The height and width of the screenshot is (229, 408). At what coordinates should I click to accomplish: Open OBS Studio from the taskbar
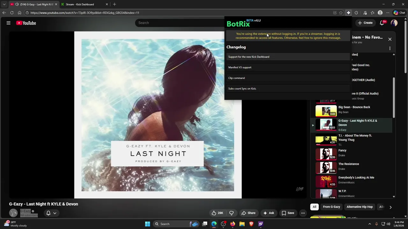[223, 224]
